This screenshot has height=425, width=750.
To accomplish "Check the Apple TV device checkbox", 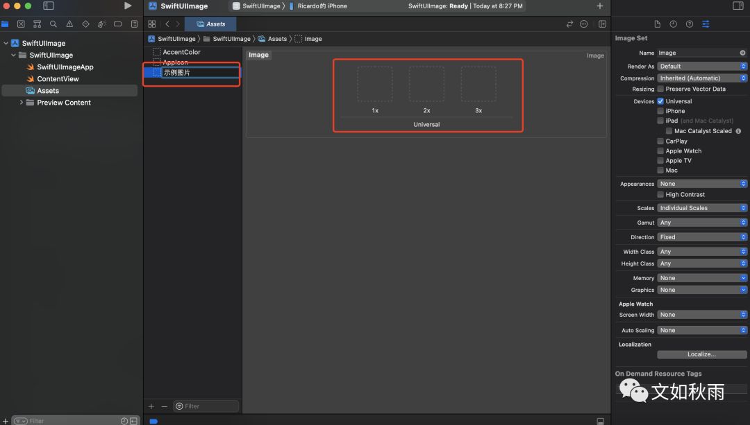I will point(660,160).
